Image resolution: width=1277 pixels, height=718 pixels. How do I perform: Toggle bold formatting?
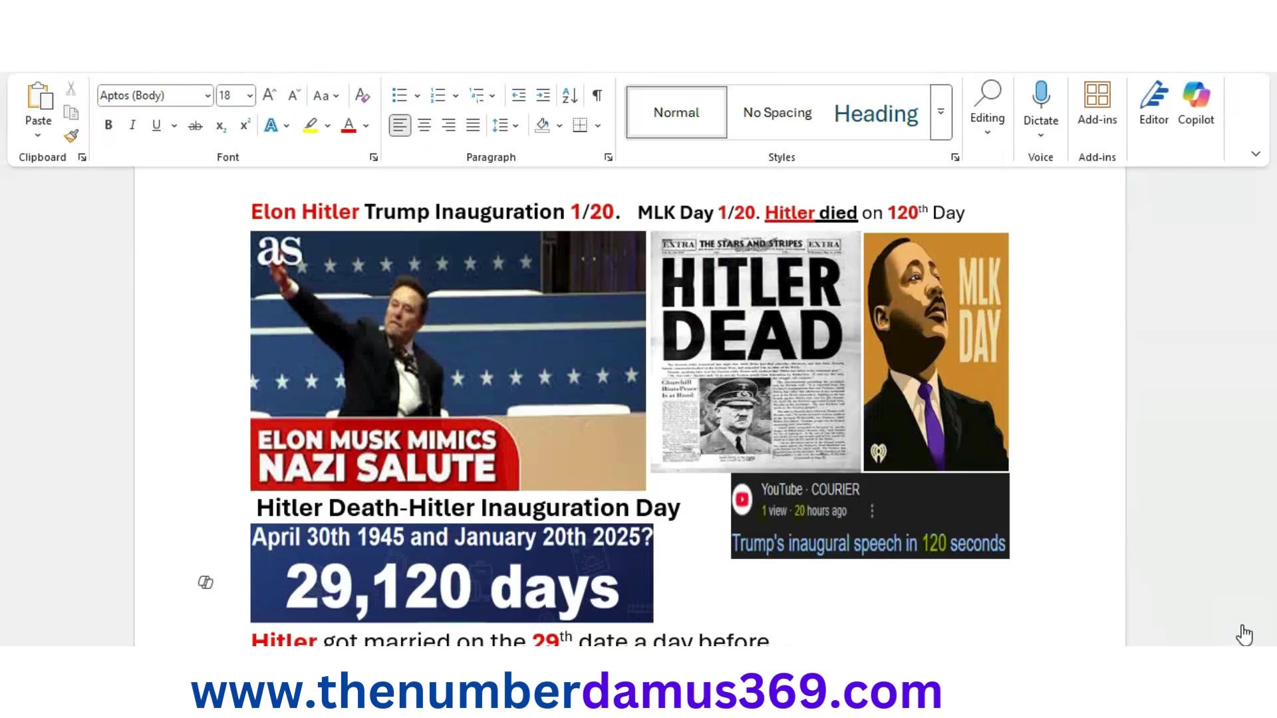[x=108, y=125]
